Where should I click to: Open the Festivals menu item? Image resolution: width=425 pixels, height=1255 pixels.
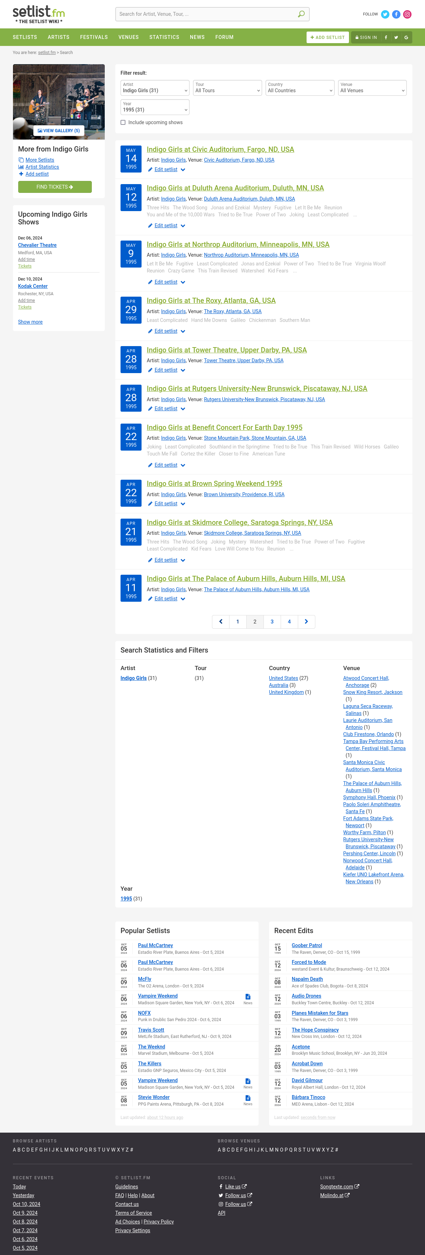94,38
